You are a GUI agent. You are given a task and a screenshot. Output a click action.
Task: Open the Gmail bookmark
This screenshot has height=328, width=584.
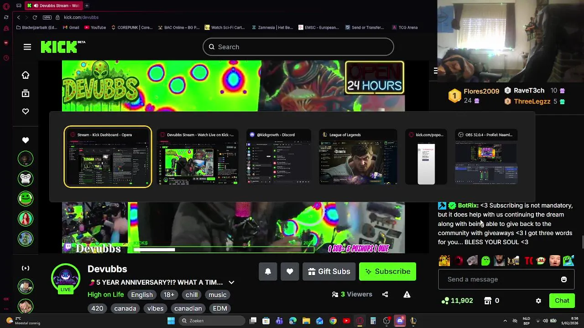[x=71, y=27]
